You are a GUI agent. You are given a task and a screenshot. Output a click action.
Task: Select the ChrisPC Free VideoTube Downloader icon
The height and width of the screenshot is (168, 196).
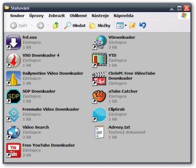tap(99, 78)
